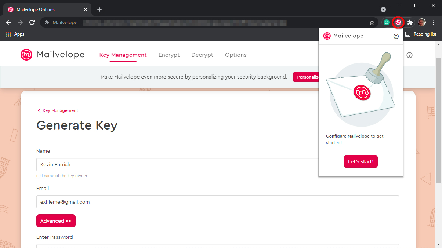Switch to the Decrypt tab
The height and width of the screenshot is (248, 442).
tap(202, 55)
